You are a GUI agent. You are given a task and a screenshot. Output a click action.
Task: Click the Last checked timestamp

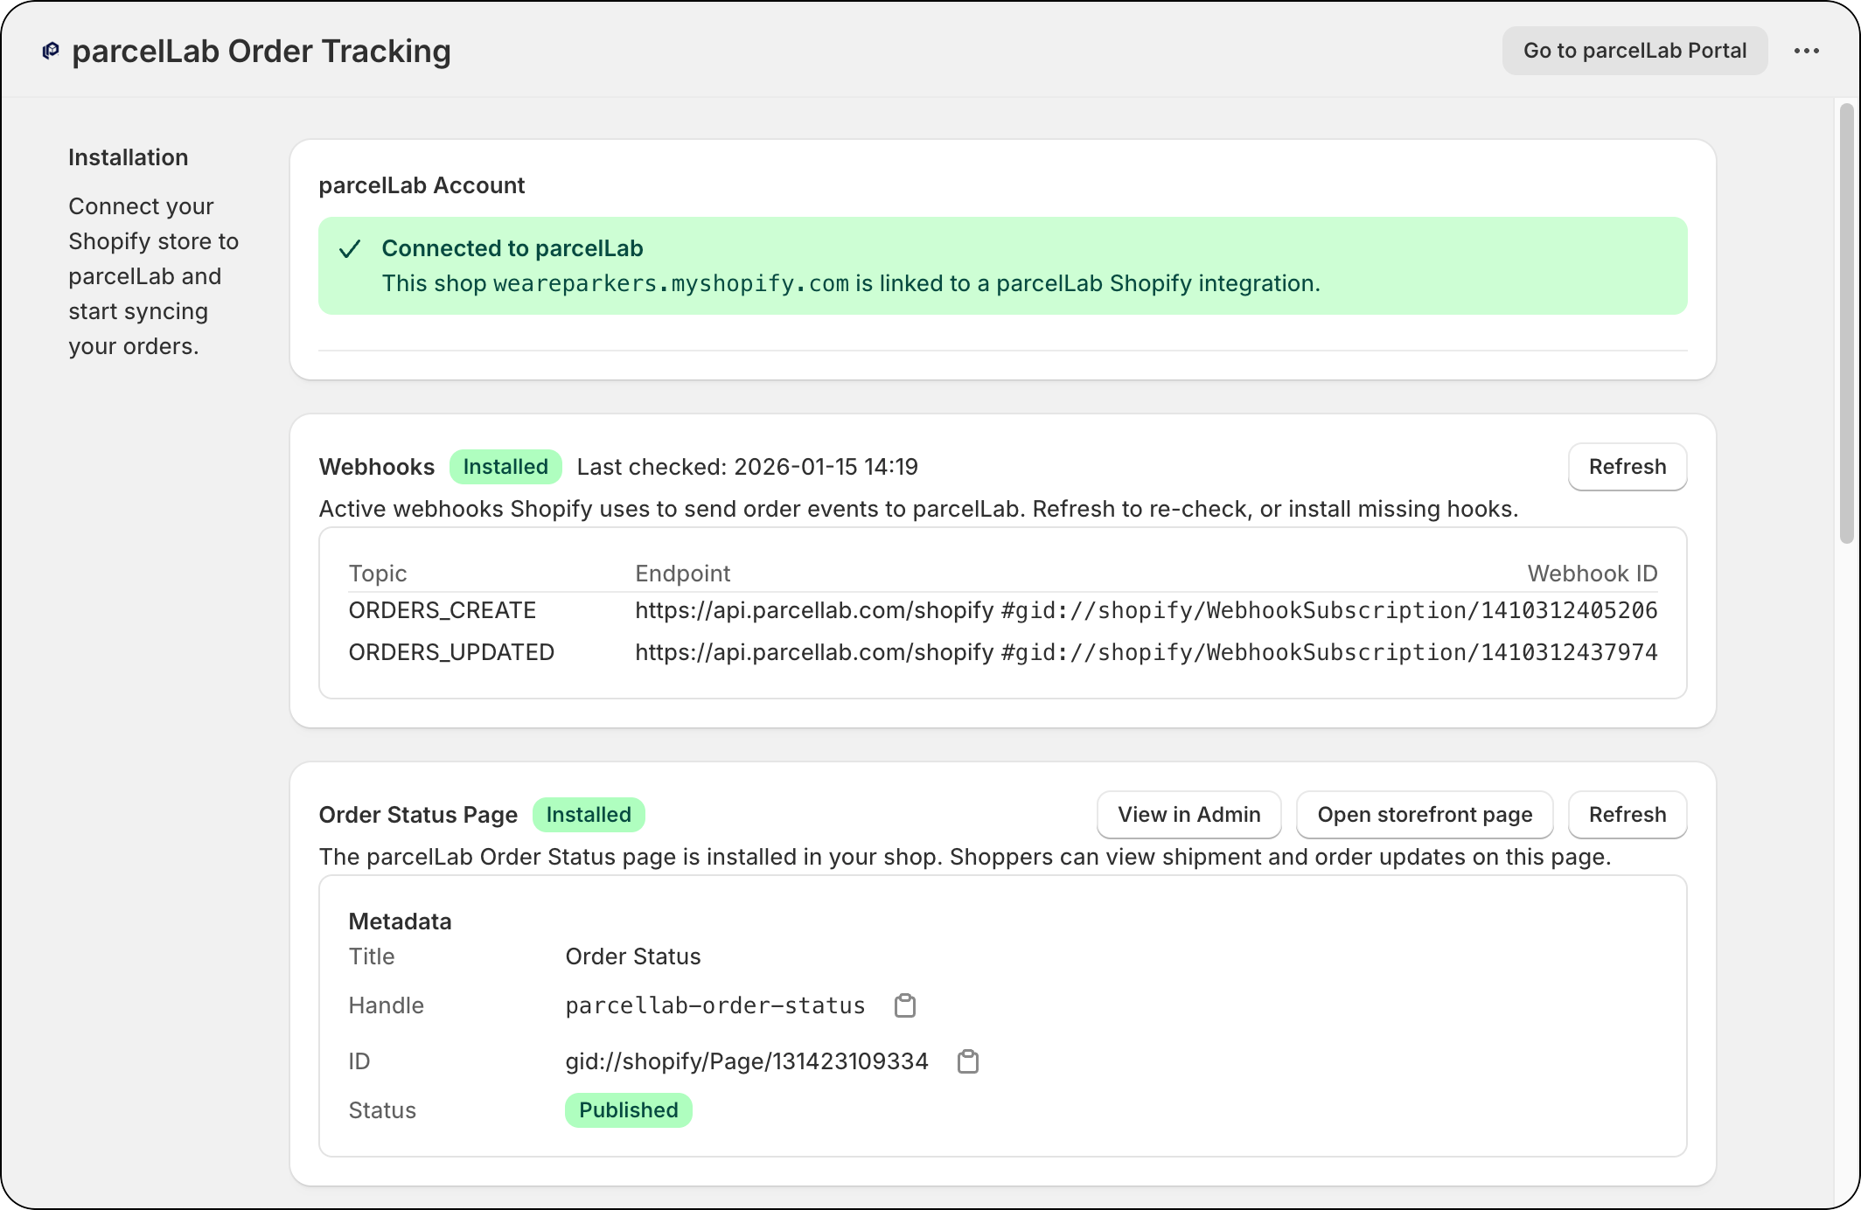(x=747, y=467)
